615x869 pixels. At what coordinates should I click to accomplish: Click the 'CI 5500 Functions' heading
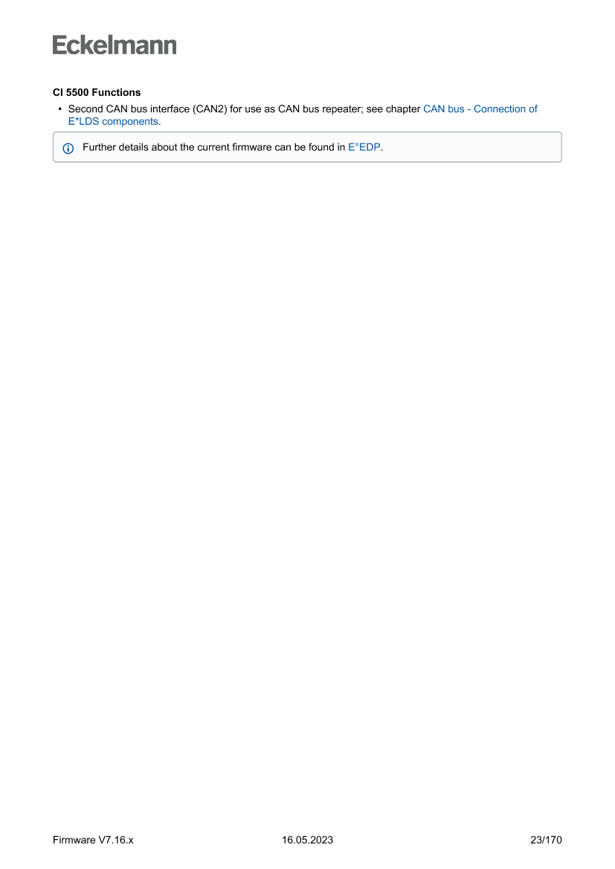[x=97, y=93]
